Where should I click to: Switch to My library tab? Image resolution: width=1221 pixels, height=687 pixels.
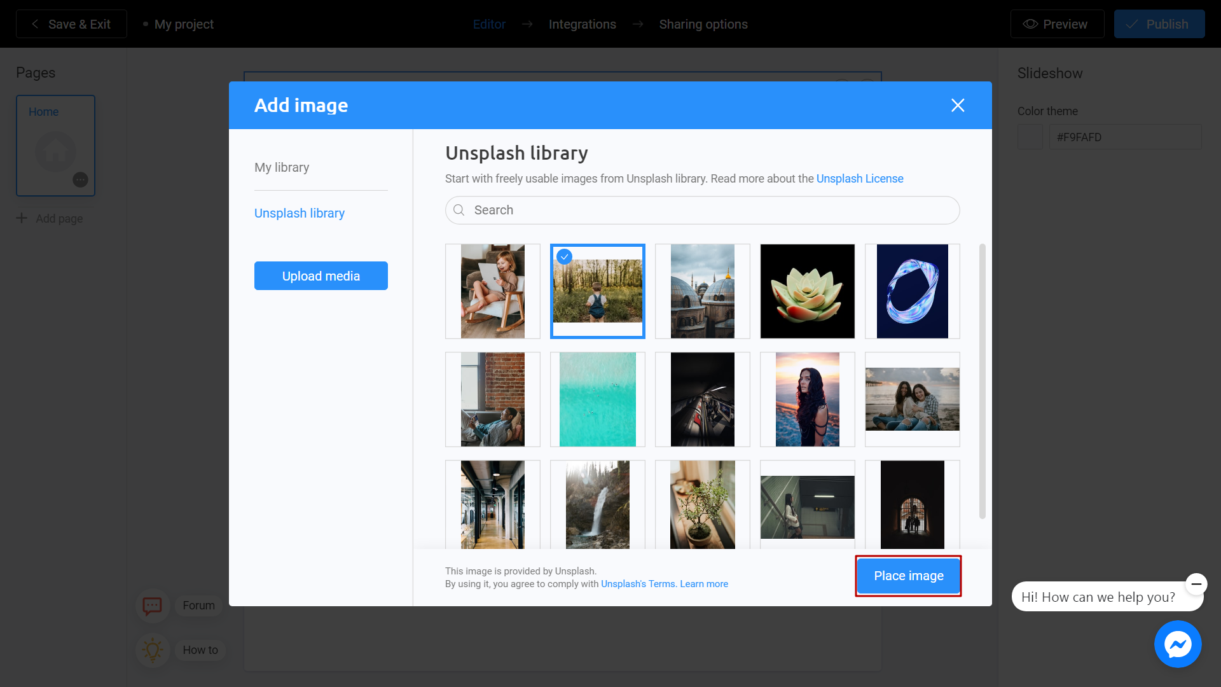coord(282,167)
